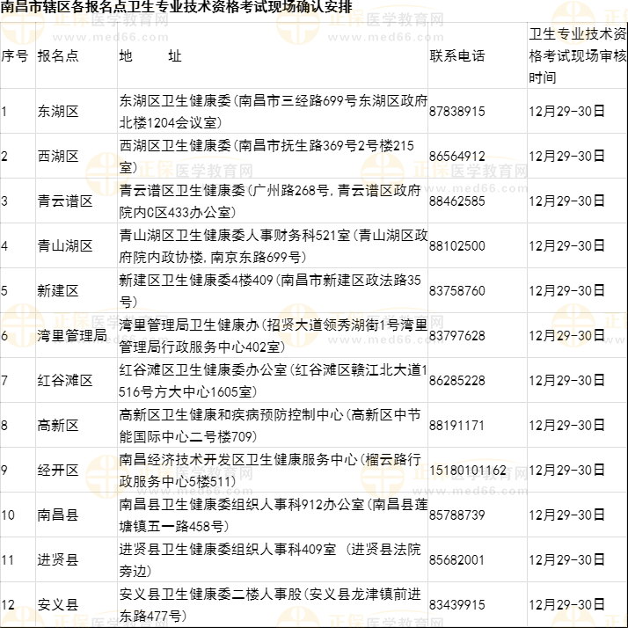
Task: Click mobile number 15180101162 for 经开区
Action: point(468,470)
